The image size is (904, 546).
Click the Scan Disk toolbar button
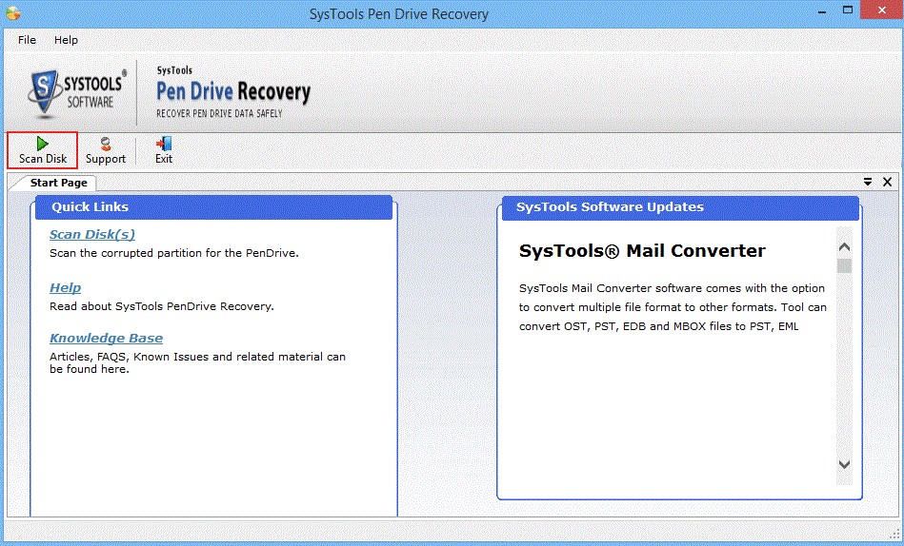43,150
